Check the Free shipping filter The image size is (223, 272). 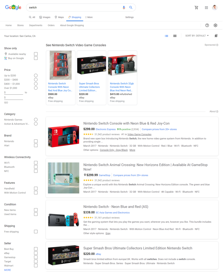36,232
